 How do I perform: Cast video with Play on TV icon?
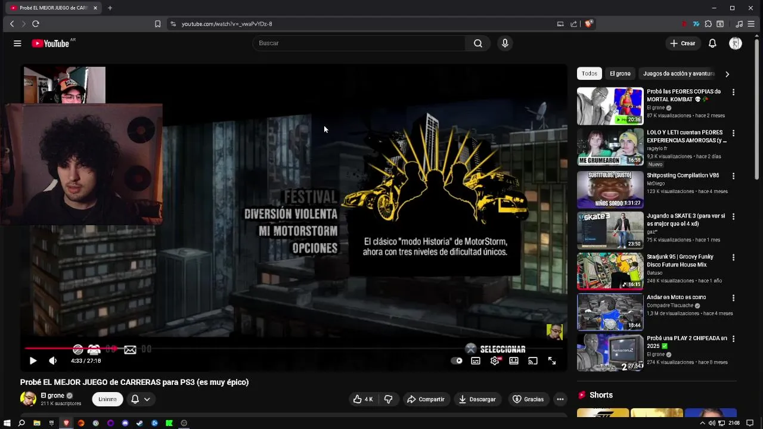tap(533, 361)
